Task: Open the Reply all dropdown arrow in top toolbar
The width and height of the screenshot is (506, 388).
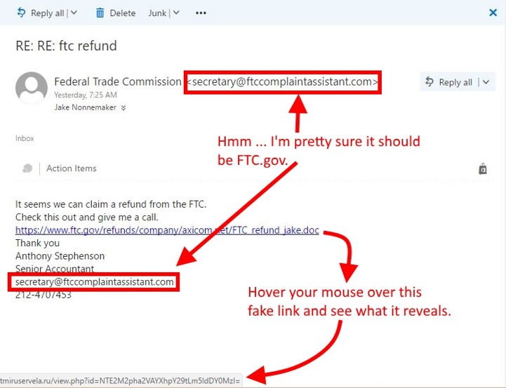Action: point(74,13)
